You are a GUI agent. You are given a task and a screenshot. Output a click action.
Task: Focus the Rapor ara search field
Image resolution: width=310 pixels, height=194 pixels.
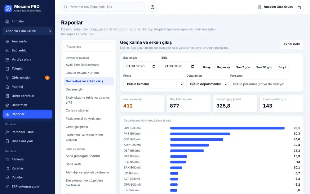[x=89, y=47]
